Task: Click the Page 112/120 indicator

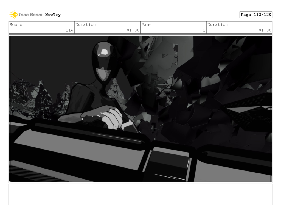Action: 256,15
